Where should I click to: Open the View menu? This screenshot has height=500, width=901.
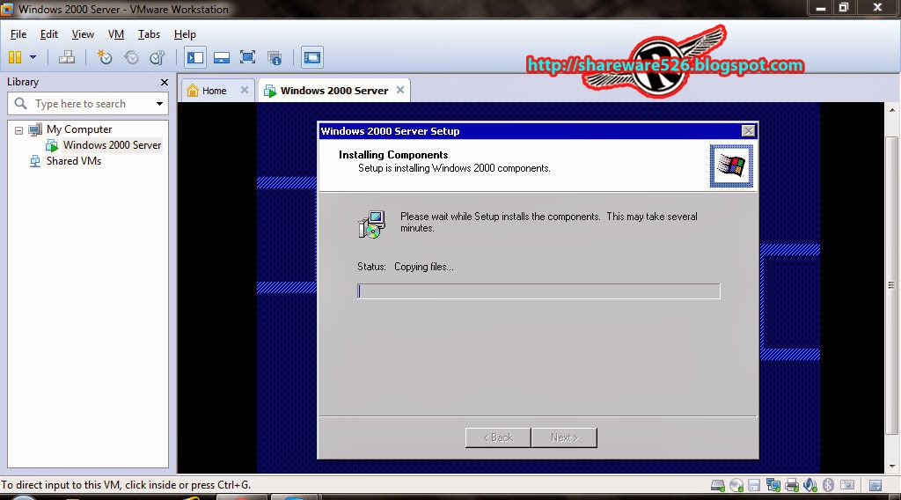click(83, 34)
